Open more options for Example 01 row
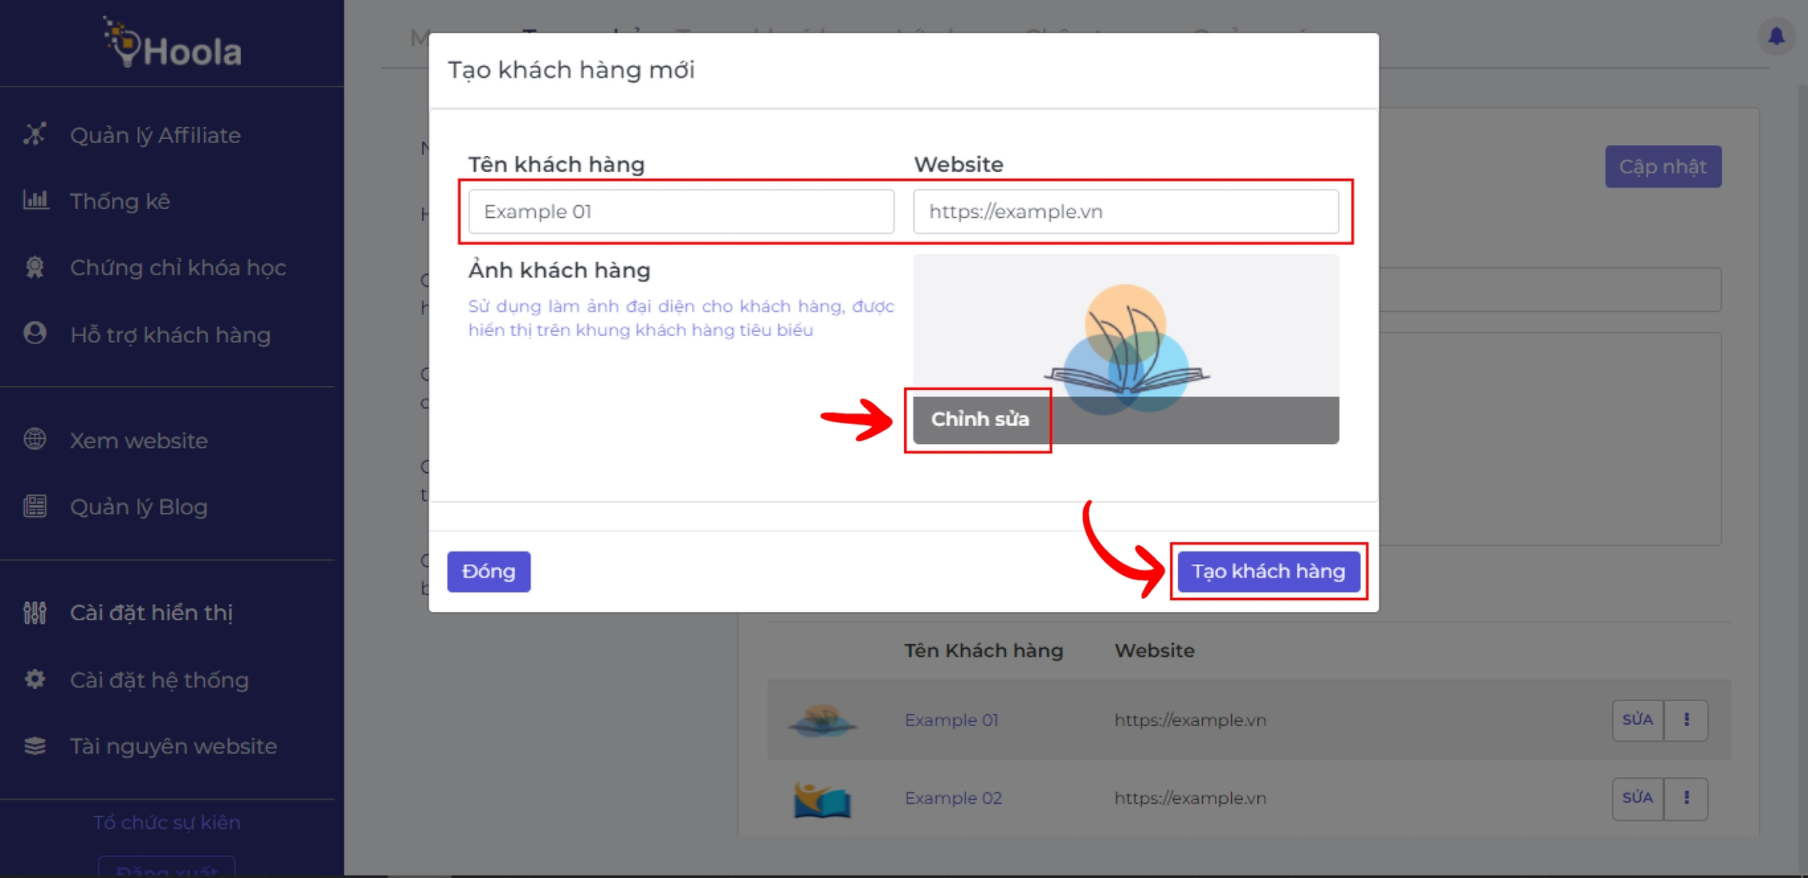Viewport: 1808px width, 878px height. 1686,720
